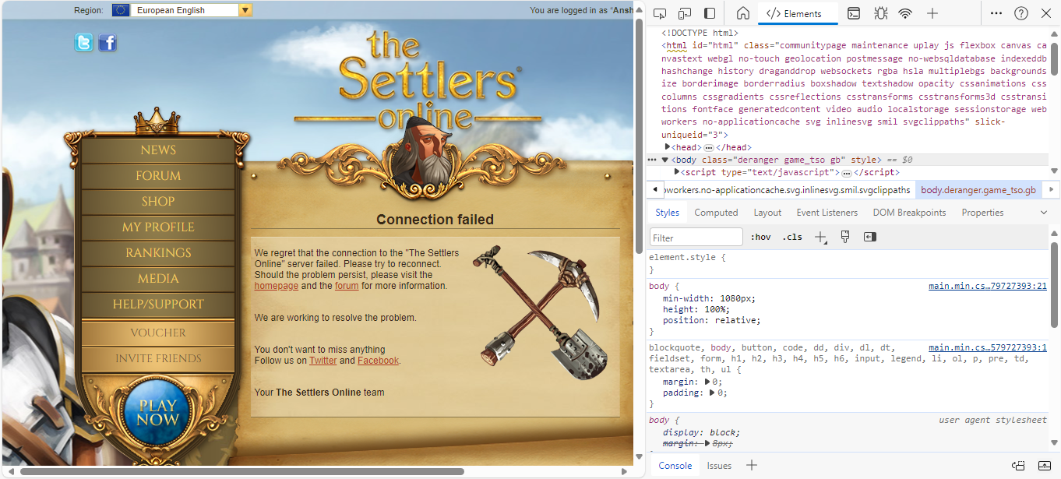Open main.min.css source link for body rule
Screen dimensions: 1061x479
click(988, 287)
